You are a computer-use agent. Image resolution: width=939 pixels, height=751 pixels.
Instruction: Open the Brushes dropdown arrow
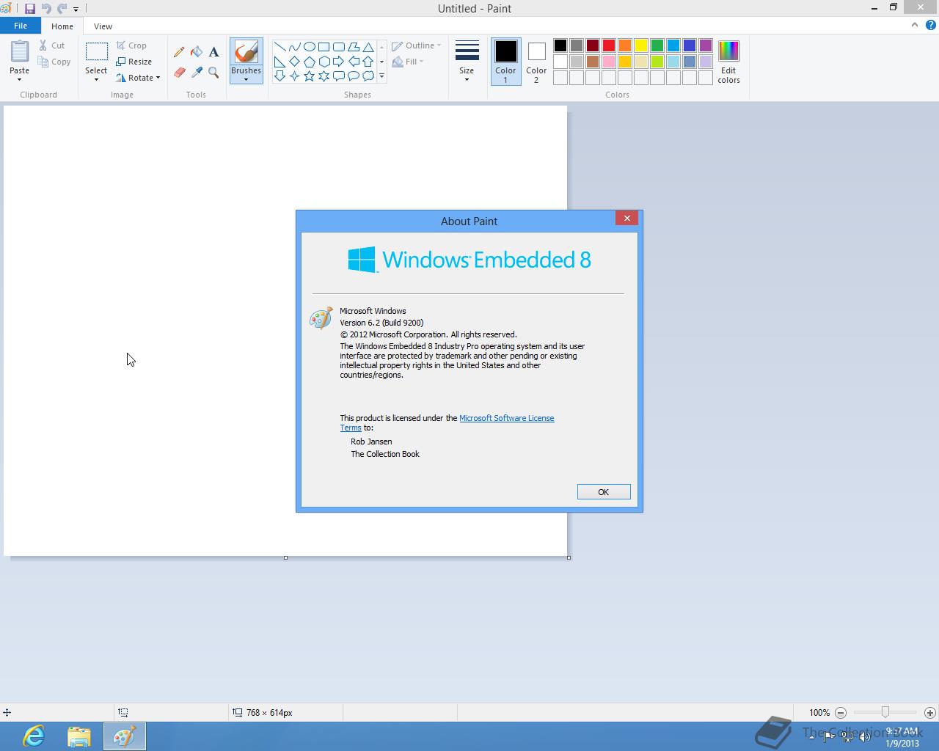pyautogui.click(x=246, y=79)
